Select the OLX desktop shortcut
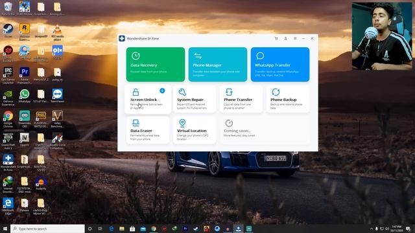 (x=57, y=52)
